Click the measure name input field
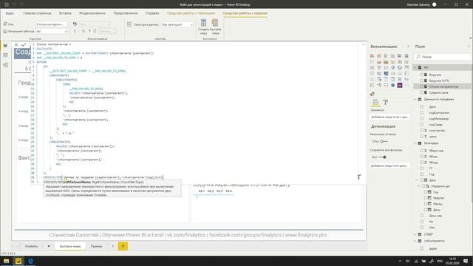The width and height of the screenshot is (473, 266). (51, 24)
